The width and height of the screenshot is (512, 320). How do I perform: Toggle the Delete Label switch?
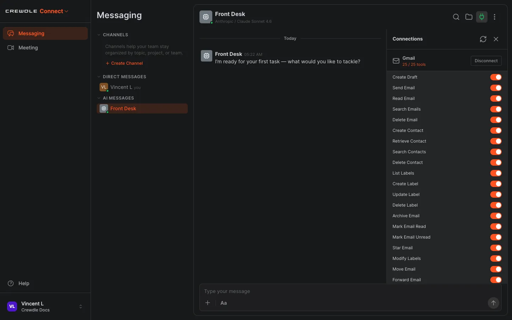(x=496, y=205)
